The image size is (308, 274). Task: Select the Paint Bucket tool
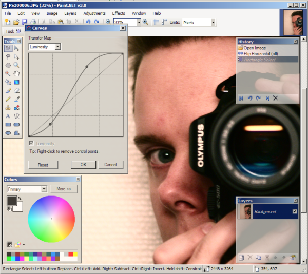pyautogui.click(x=8, y=82)
